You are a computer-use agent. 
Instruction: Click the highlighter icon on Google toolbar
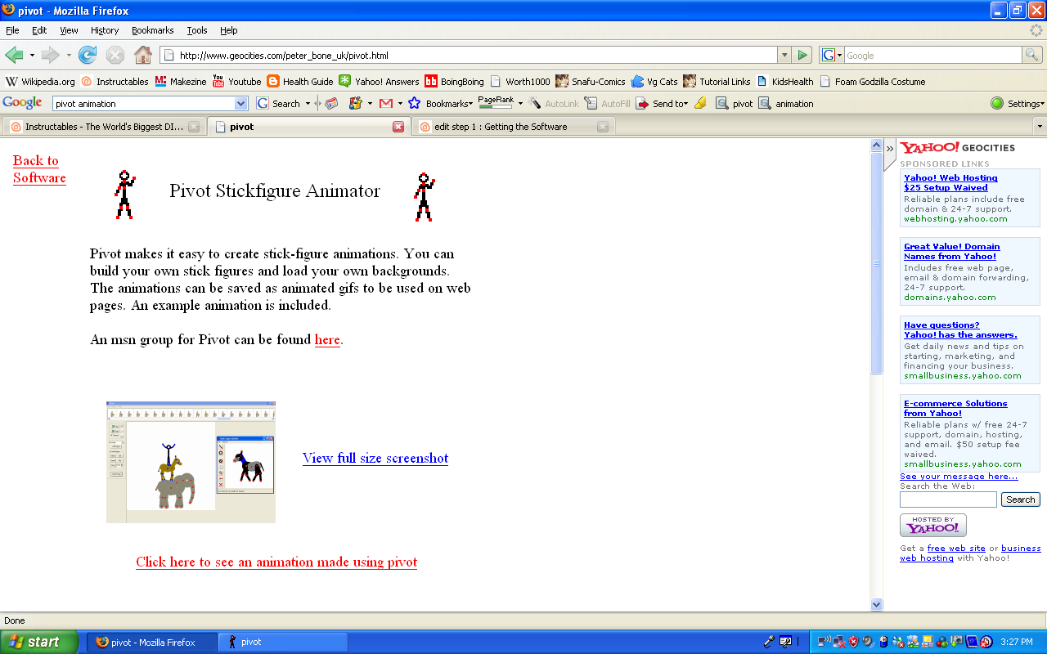(700, 103)
